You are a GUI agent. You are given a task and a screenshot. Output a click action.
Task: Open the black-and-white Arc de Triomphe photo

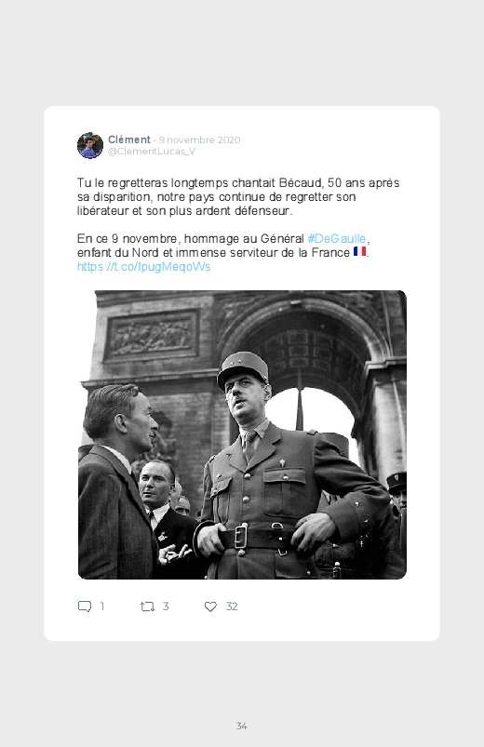[x=242, y=434]
